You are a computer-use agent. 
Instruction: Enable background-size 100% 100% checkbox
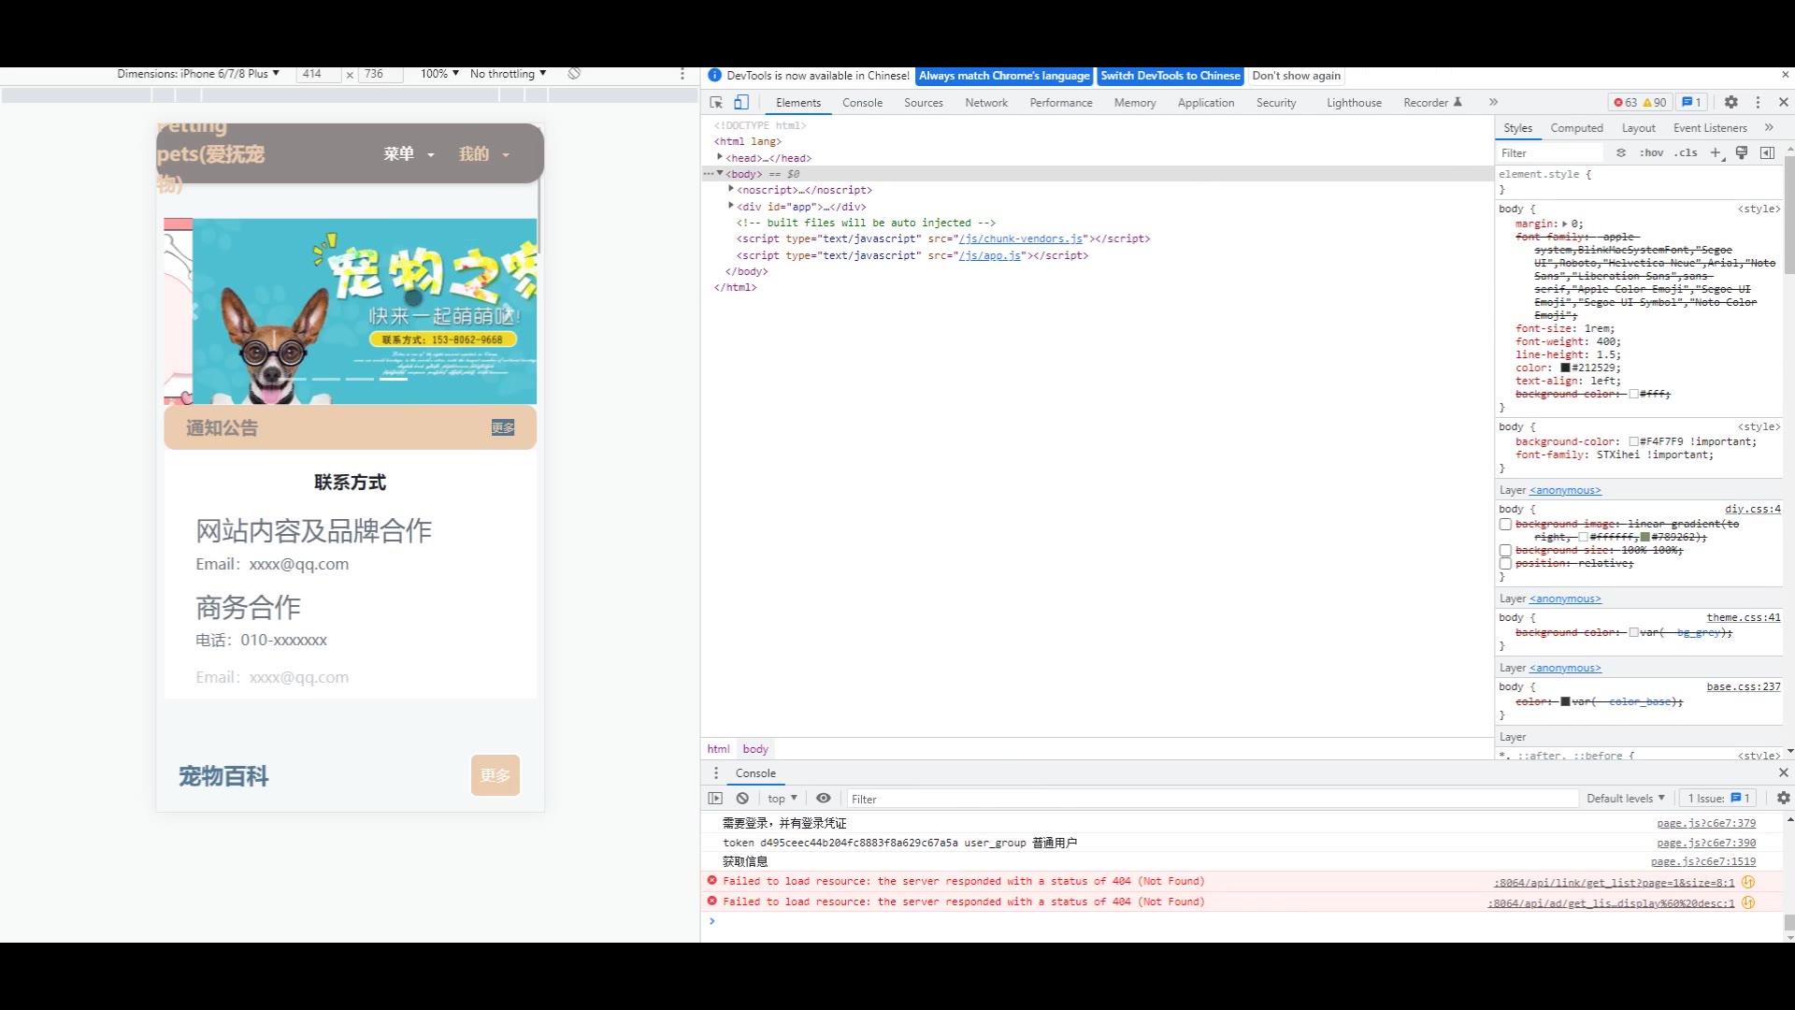click(x=1505, y=551)
